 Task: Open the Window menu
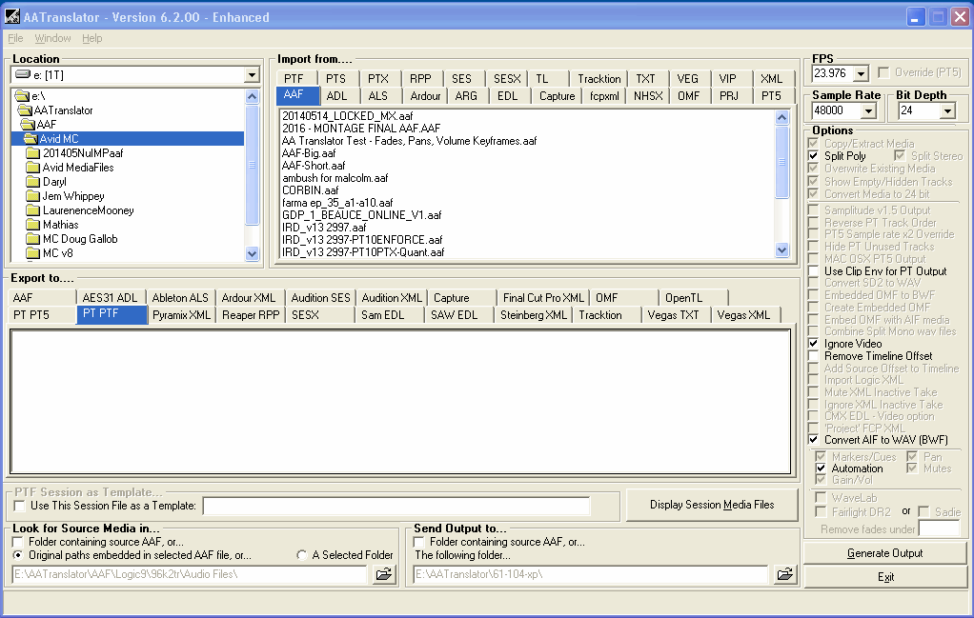tap(52, 38)
